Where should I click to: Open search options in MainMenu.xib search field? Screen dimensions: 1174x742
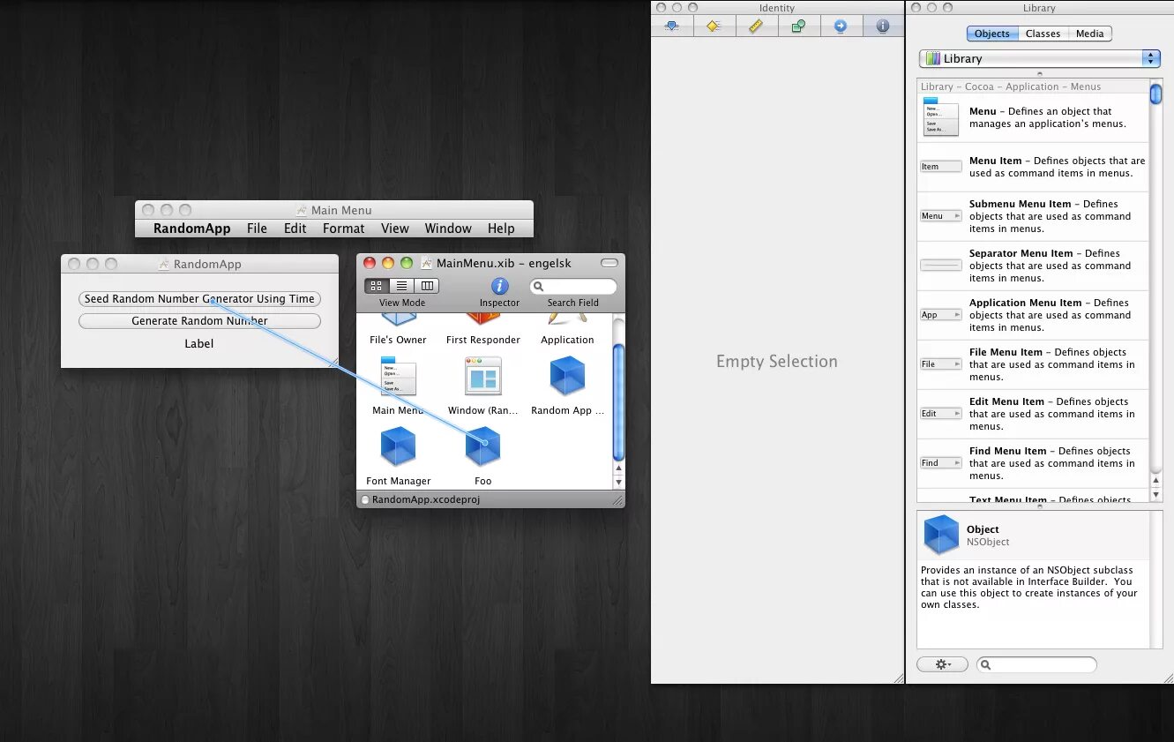point(539,287)
